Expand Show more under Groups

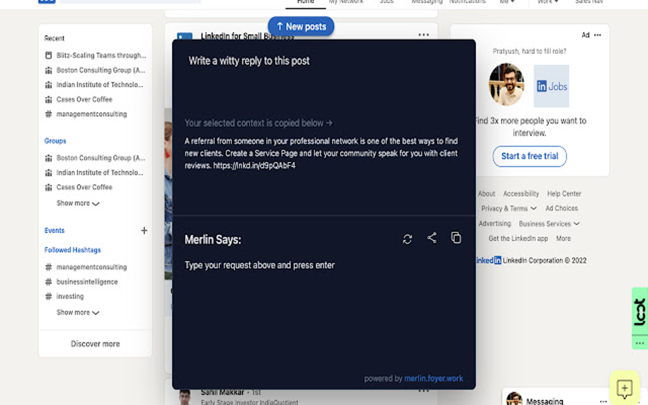[x=77, y=204]
